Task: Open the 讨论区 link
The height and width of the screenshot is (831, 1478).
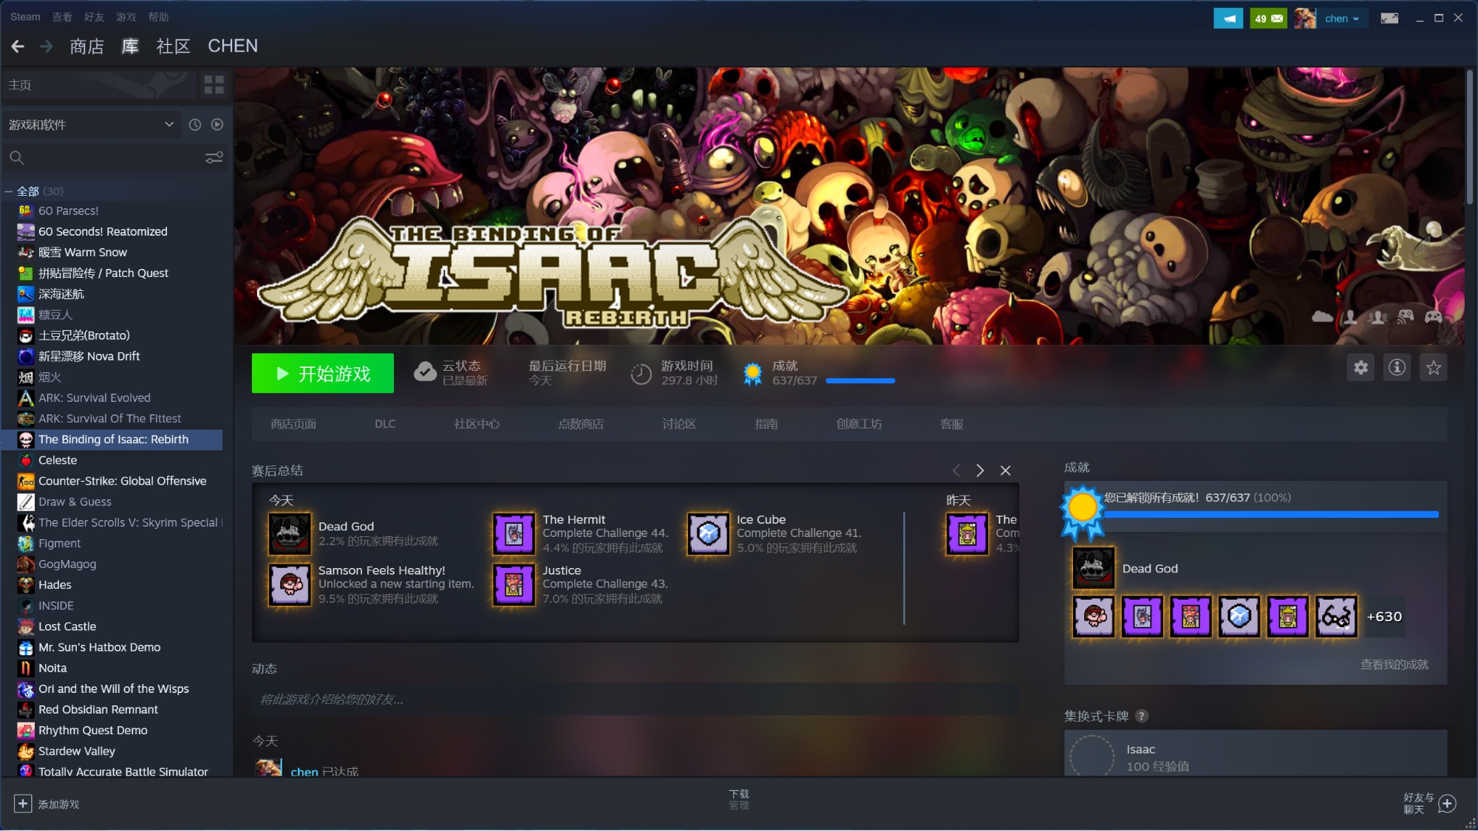Action: pyautogui.click(x=679, y=424)
